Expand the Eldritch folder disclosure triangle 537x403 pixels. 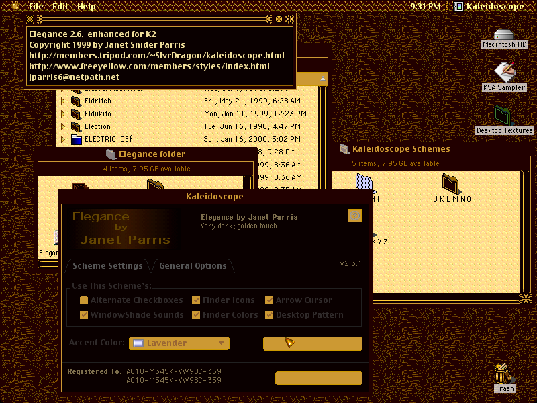[62, 101]
